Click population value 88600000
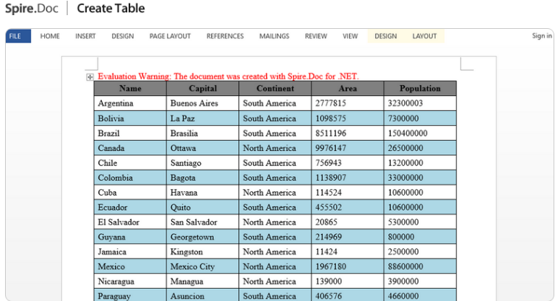The image size is (555, 301). [405, 266]
